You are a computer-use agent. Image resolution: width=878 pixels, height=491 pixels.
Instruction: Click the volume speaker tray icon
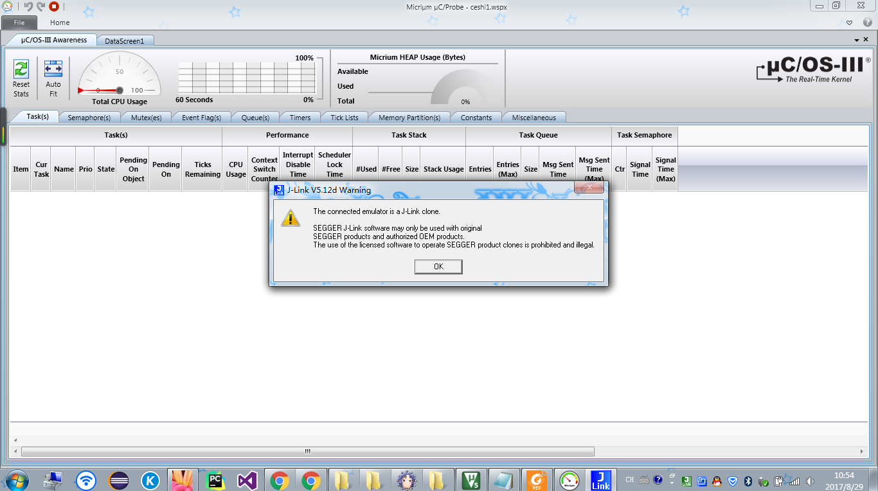(810, 480)
